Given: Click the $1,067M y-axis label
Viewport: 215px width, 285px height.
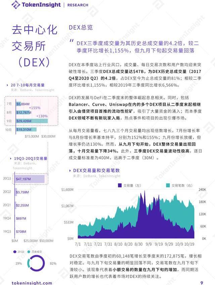Looking at the screenshot, I should tap(68, 206).
